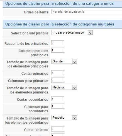Focus the Contar primarios input field

point(58,73)
